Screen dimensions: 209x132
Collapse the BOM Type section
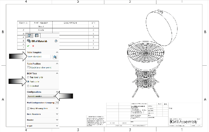coord(57,73)
